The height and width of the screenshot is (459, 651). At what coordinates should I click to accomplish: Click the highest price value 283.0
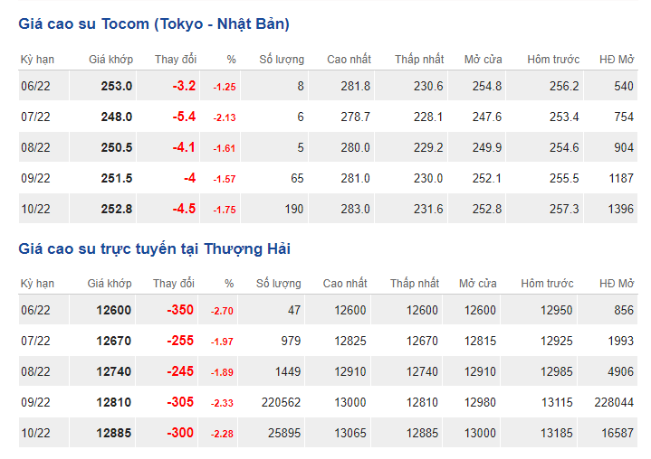click(355, 210)
